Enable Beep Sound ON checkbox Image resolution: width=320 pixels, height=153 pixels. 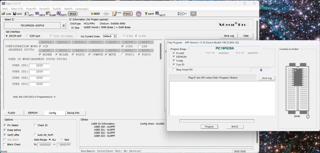[x=174, y=70]
